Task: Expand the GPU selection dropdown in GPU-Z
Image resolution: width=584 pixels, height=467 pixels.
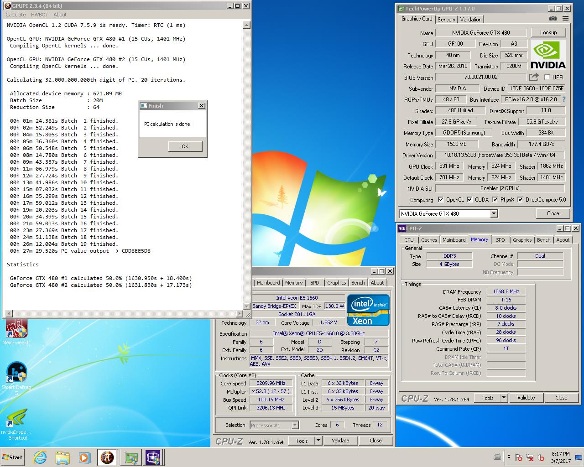Action: click(494, 213)
